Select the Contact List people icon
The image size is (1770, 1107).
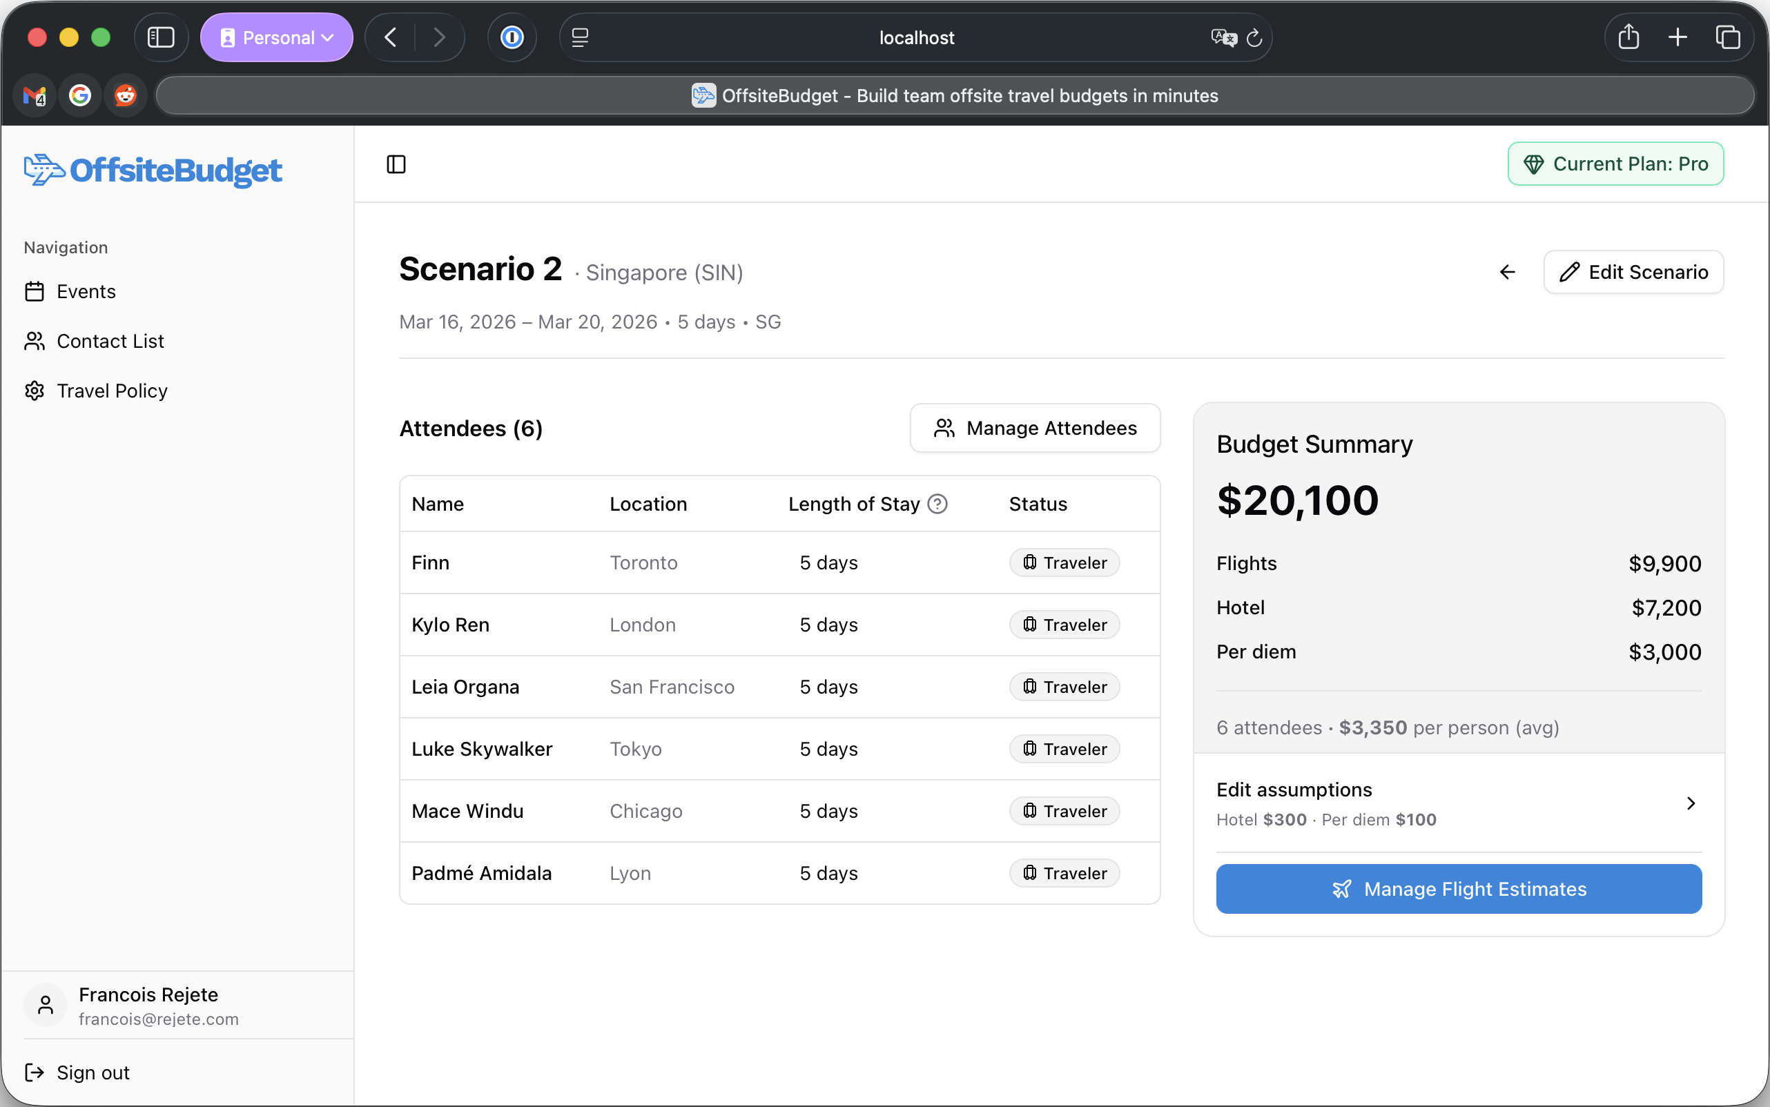(x=35, y=340)
